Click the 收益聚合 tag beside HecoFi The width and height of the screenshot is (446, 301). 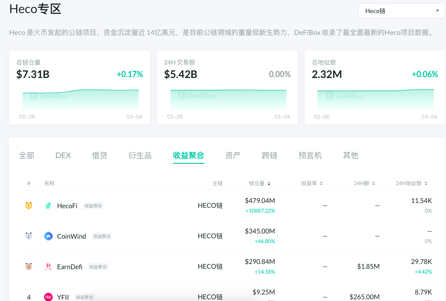click(93, 206)
